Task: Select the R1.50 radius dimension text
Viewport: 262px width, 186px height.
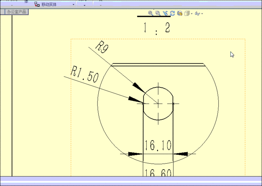Action: point(84,74)
